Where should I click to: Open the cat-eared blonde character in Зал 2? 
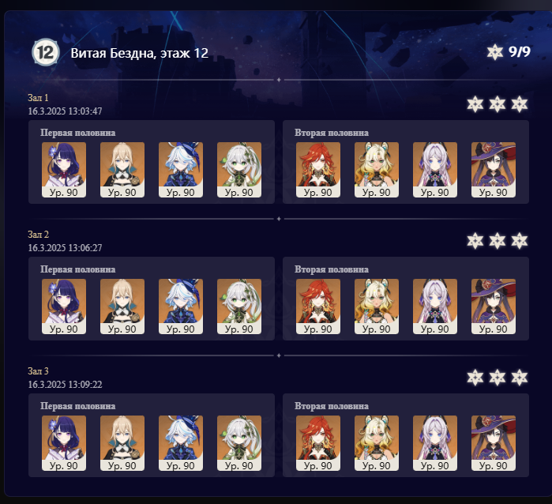click(x=377, y=307)
